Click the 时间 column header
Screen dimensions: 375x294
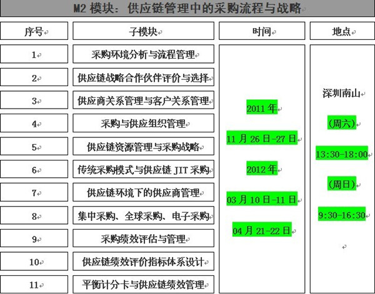pos(262,31)
